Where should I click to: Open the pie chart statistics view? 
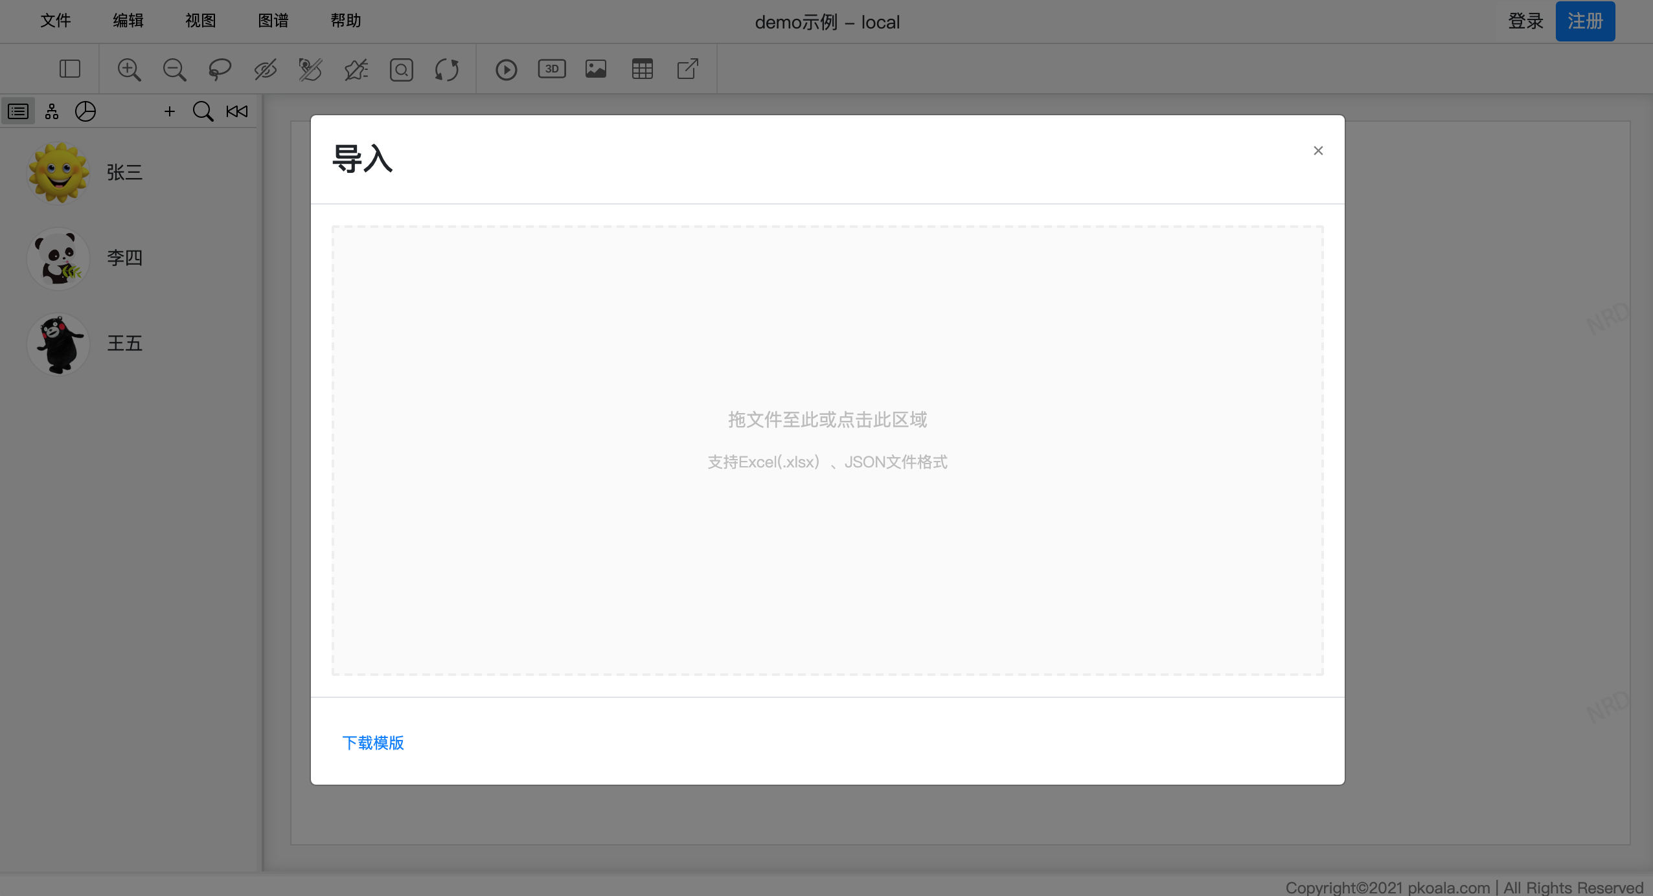point(85,111)
